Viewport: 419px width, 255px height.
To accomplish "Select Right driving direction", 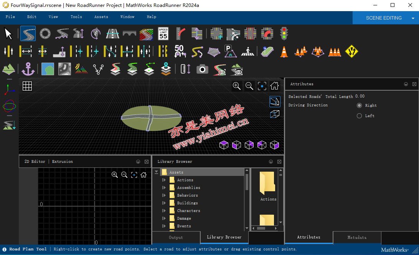I will pyautogui.click(x=360, y=106).
